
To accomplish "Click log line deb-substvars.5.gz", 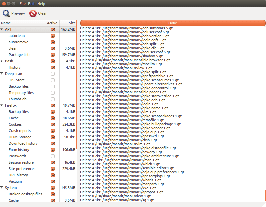I will [126, 28].
